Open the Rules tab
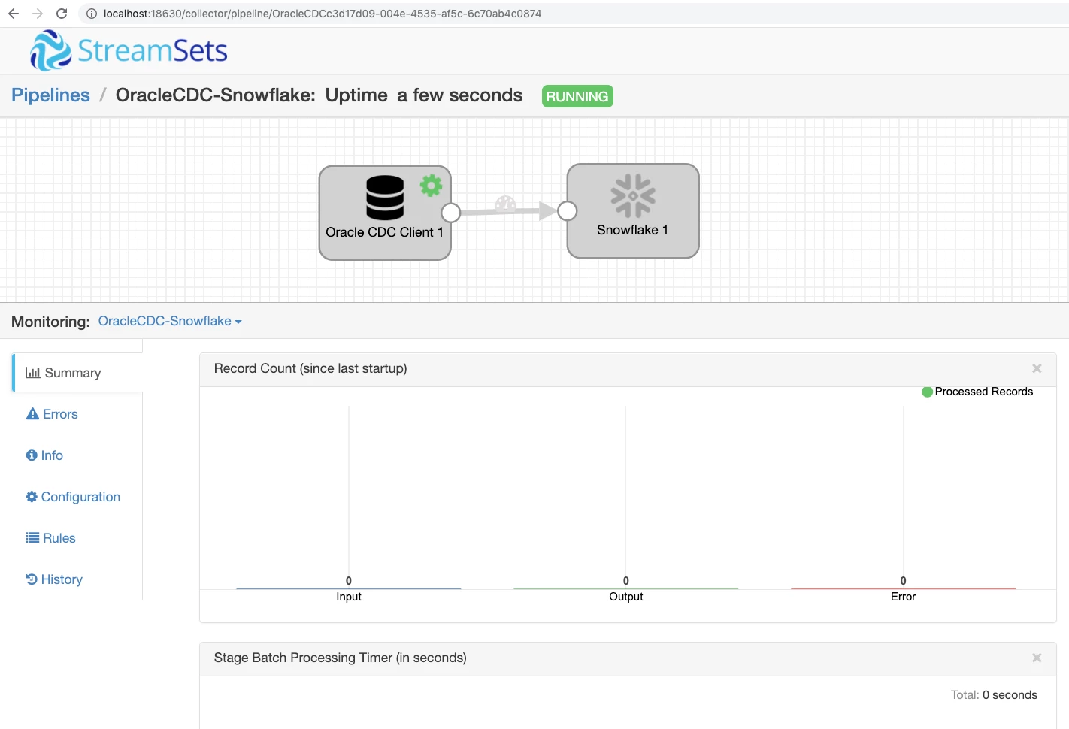 pyautogui.click(x=51, y=538)
